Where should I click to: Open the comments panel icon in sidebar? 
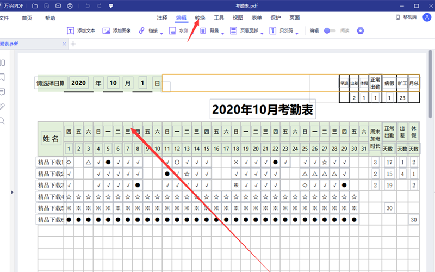coord(3,92)
